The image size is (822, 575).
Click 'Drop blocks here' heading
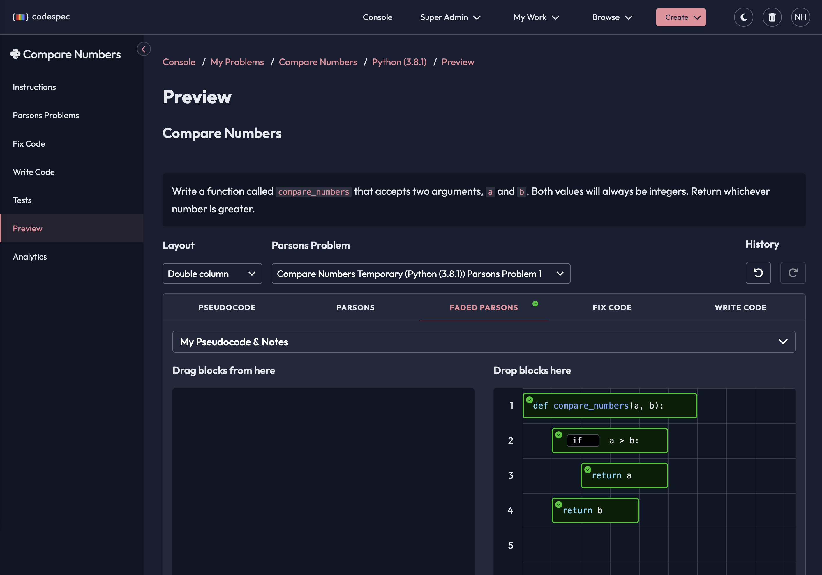click(532, 370)
